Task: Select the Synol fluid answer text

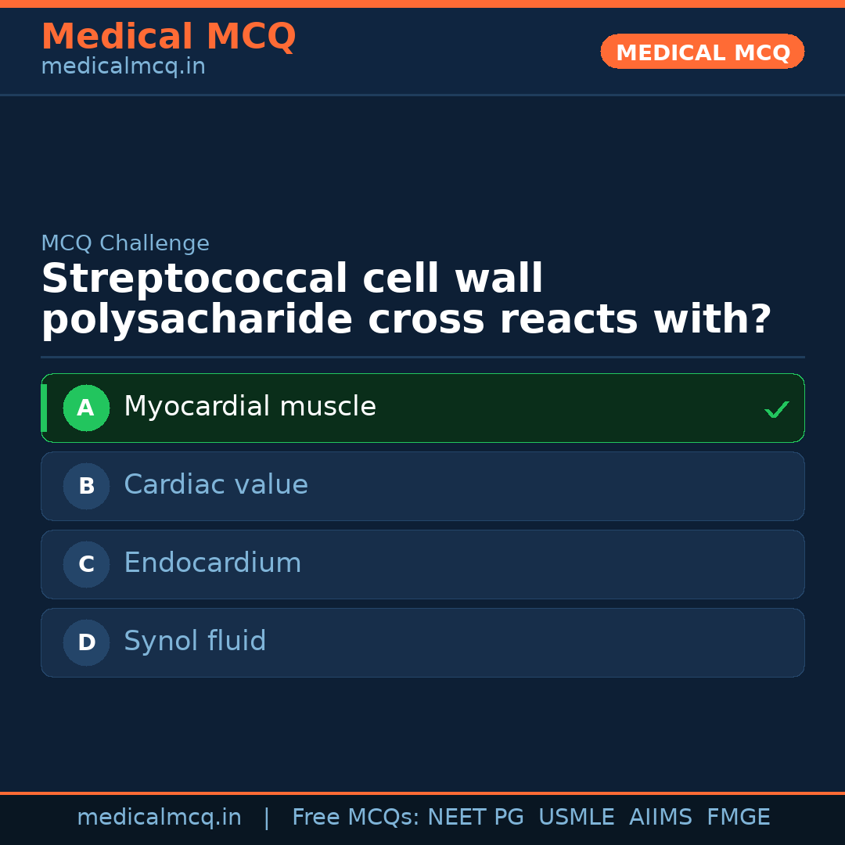Action: tap(195, 642)
